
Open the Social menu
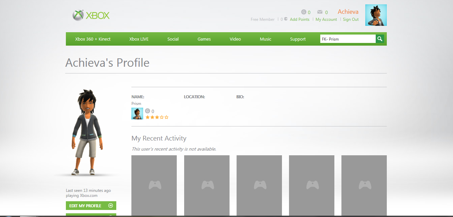click(173, 39)
